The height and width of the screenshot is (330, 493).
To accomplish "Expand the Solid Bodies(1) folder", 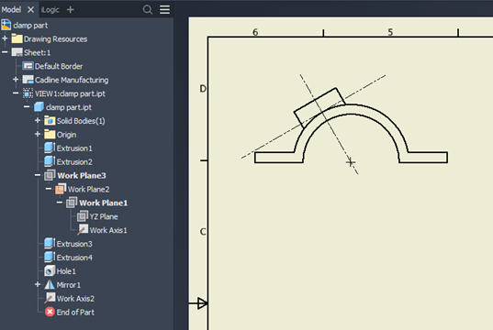I will pos(38,120).
